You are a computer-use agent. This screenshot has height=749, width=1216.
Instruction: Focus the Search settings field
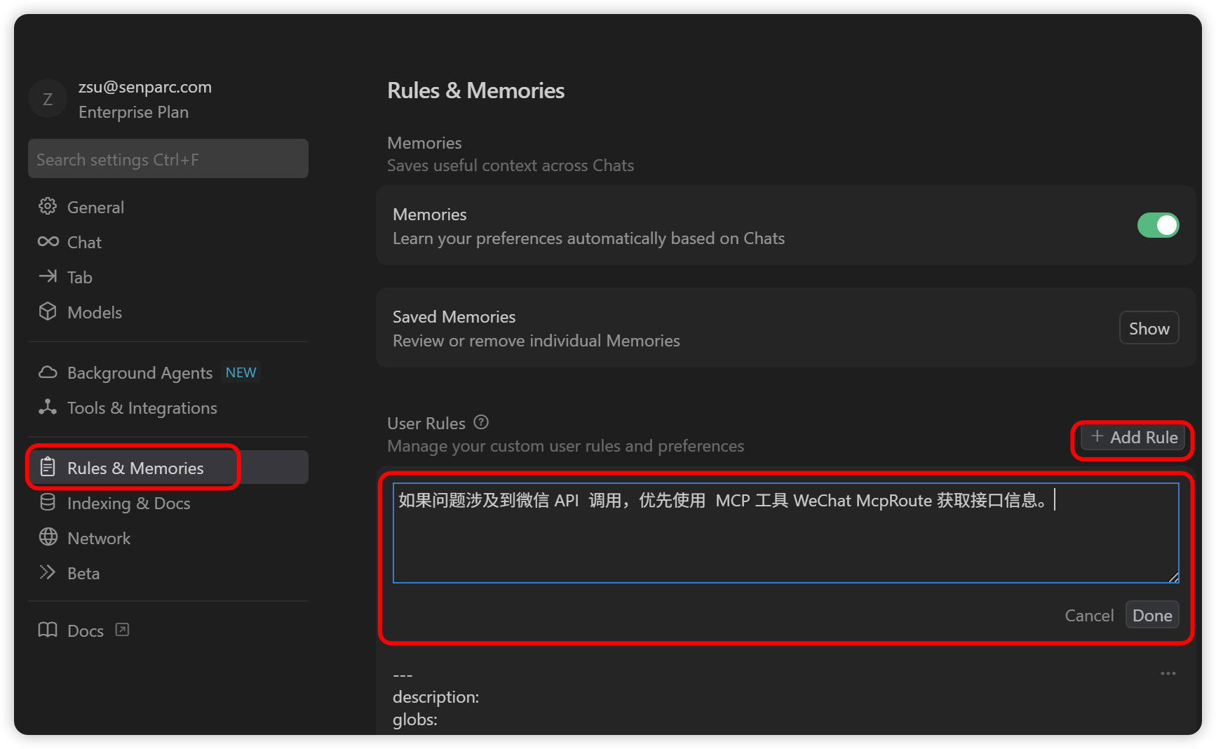point(168,159)
